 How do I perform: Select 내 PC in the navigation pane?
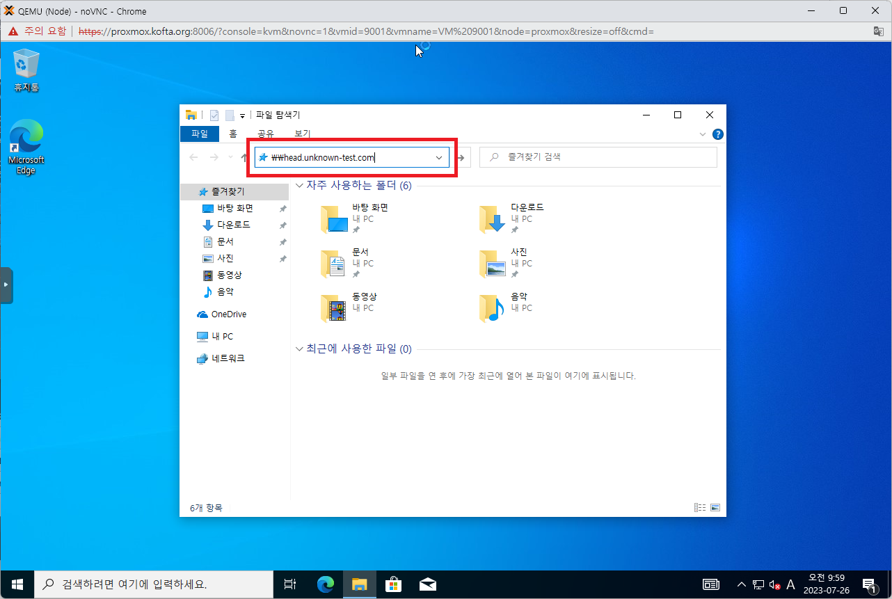222,337
